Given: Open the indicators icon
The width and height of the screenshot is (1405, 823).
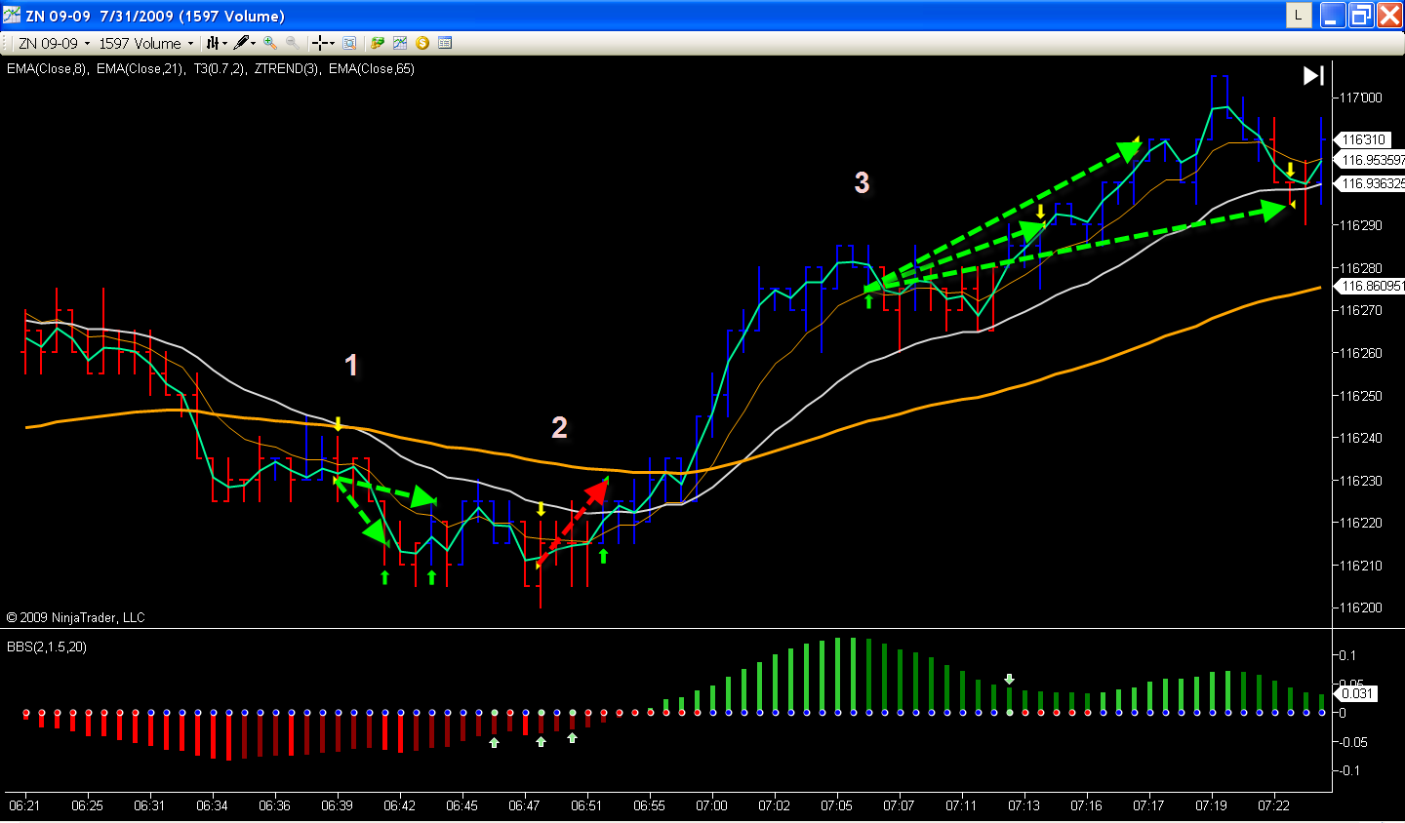Looking at the screenshot, I should tap(400, 43).
